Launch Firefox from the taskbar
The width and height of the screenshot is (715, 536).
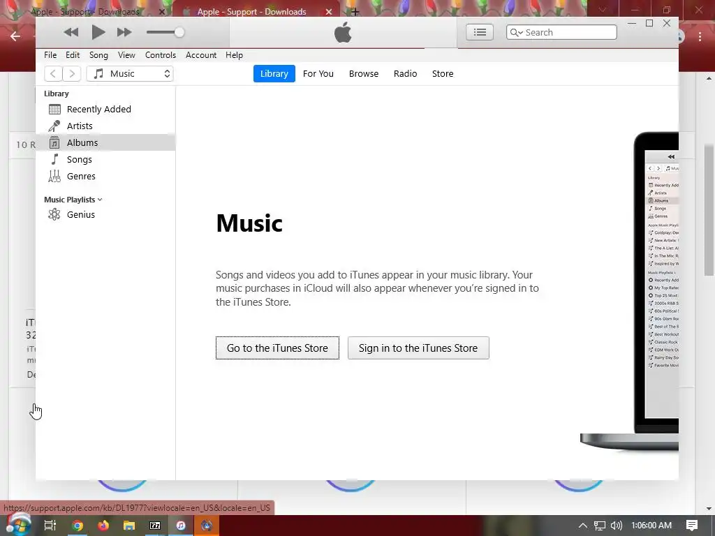click(103, 526)
